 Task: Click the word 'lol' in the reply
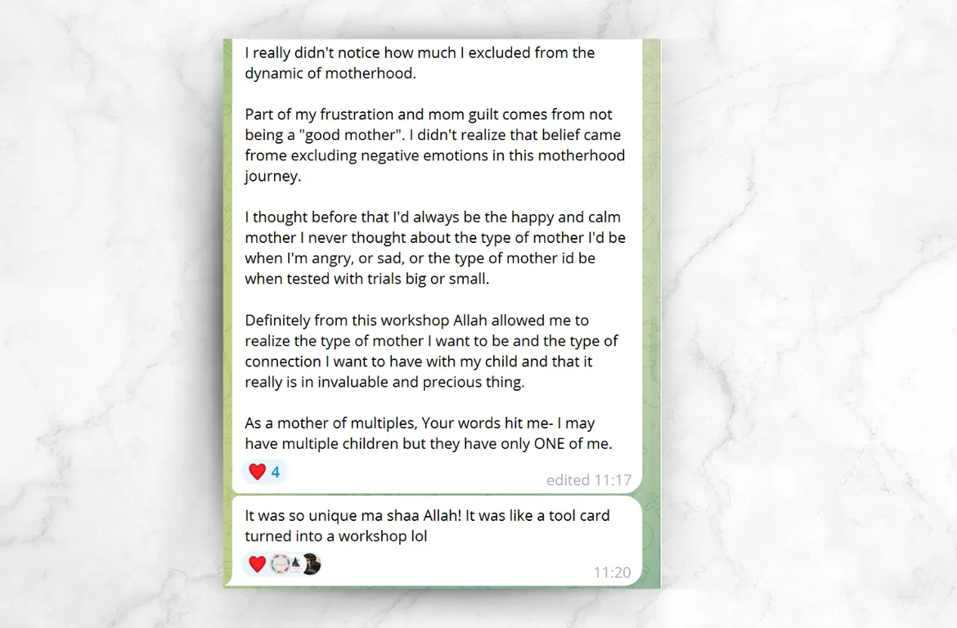[x=419, y=536]
